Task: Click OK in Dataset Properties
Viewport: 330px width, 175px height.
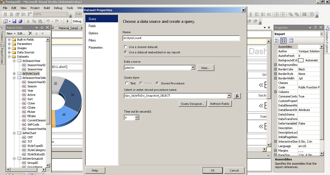Action: point(213,170)
